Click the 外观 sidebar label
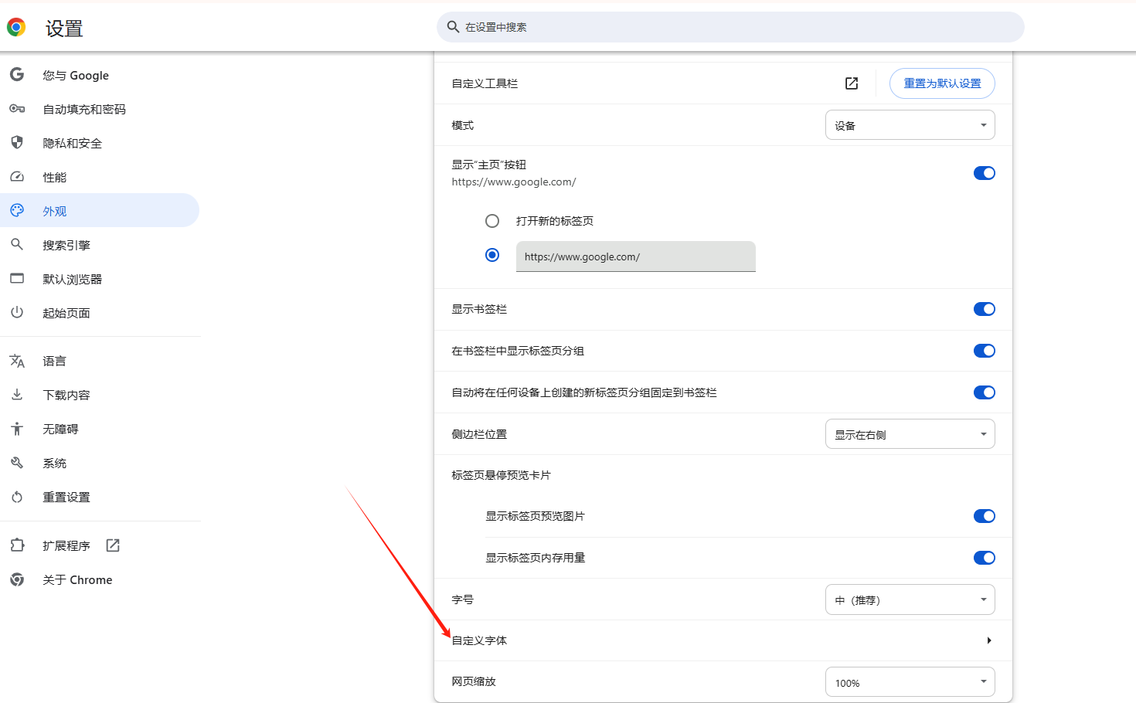The height and width of the screenshot is (703, 1136). tap(55, 211)
